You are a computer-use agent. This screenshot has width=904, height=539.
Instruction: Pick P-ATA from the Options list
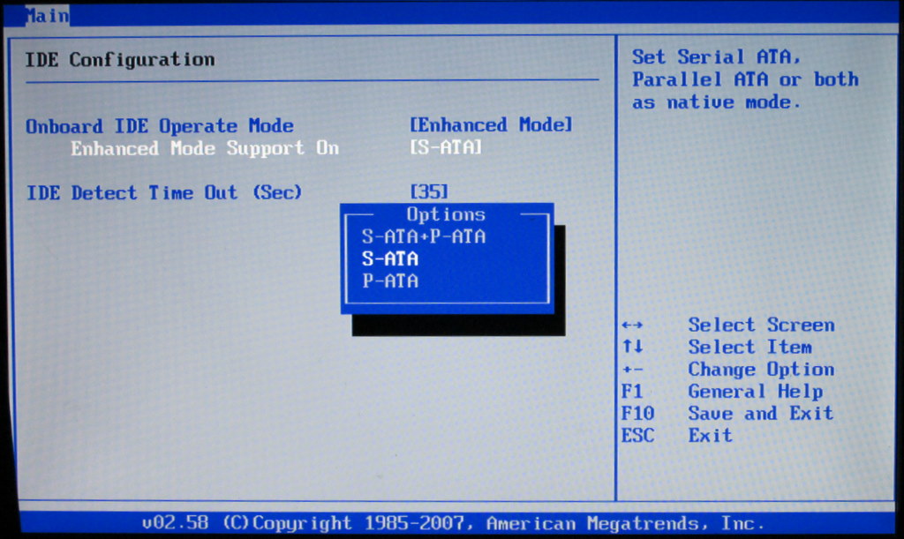(x=390, y=281)
